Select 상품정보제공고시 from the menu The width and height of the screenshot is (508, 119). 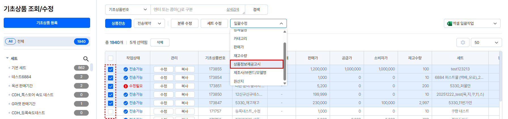(x=257, y=64)
